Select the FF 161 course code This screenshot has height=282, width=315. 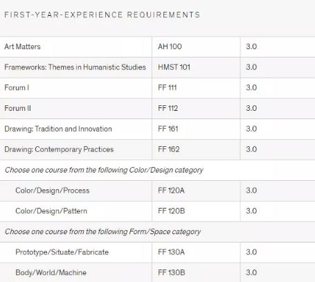[168, 129]
